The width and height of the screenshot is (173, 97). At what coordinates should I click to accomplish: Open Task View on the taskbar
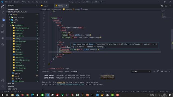[7, 95]
